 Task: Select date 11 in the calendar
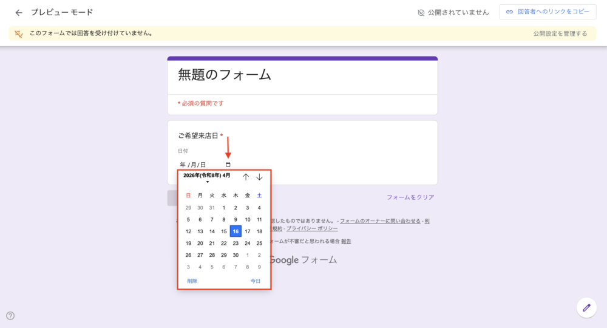pyautogui.click(x=259, y=219)
